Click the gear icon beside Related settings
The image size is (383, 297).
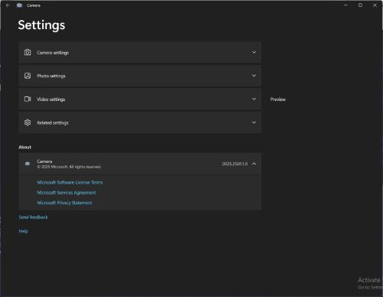pyautogui.click(x=28, y=122)
